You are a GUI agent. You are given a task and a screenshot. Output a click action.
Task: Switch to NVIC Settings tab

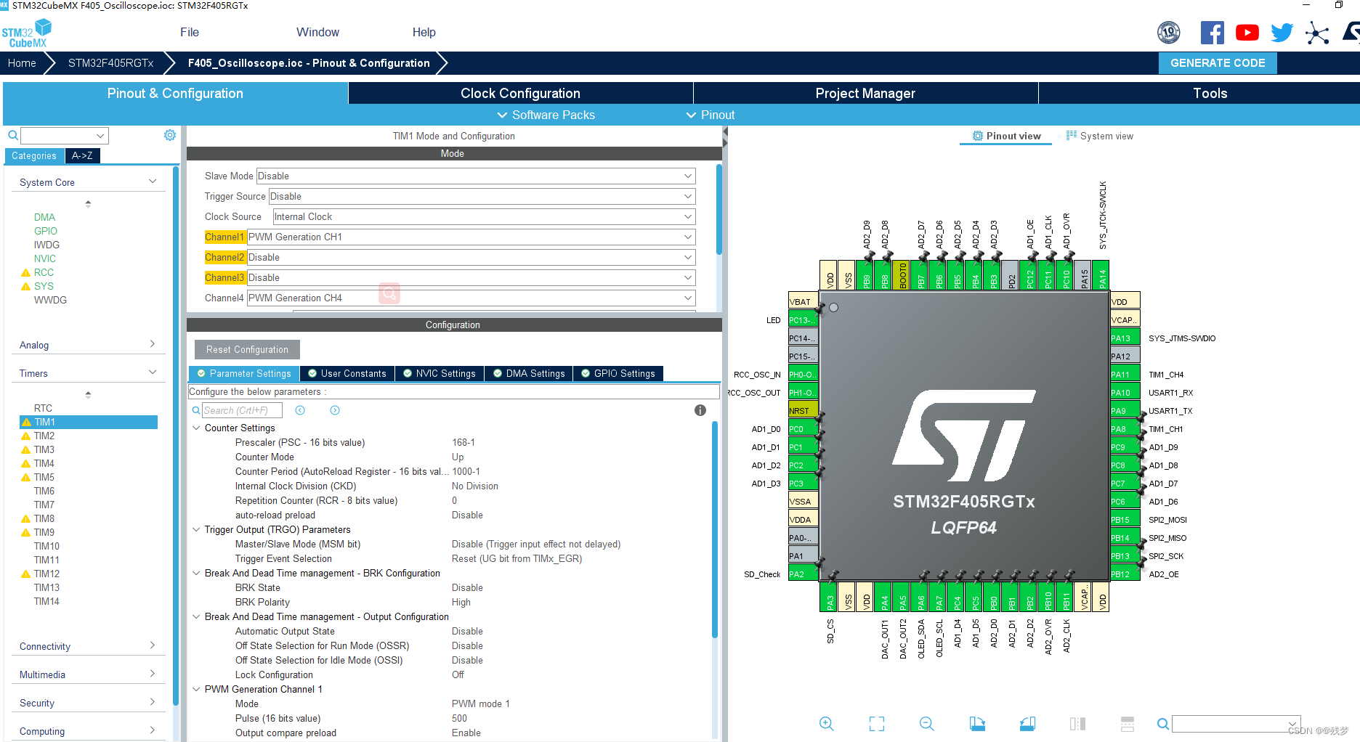click(x=440, y=373)
